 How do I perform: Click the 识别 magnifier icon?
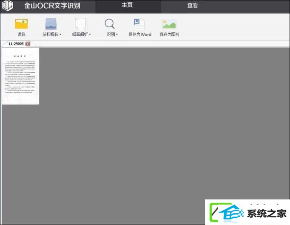[x=110, y=24]
